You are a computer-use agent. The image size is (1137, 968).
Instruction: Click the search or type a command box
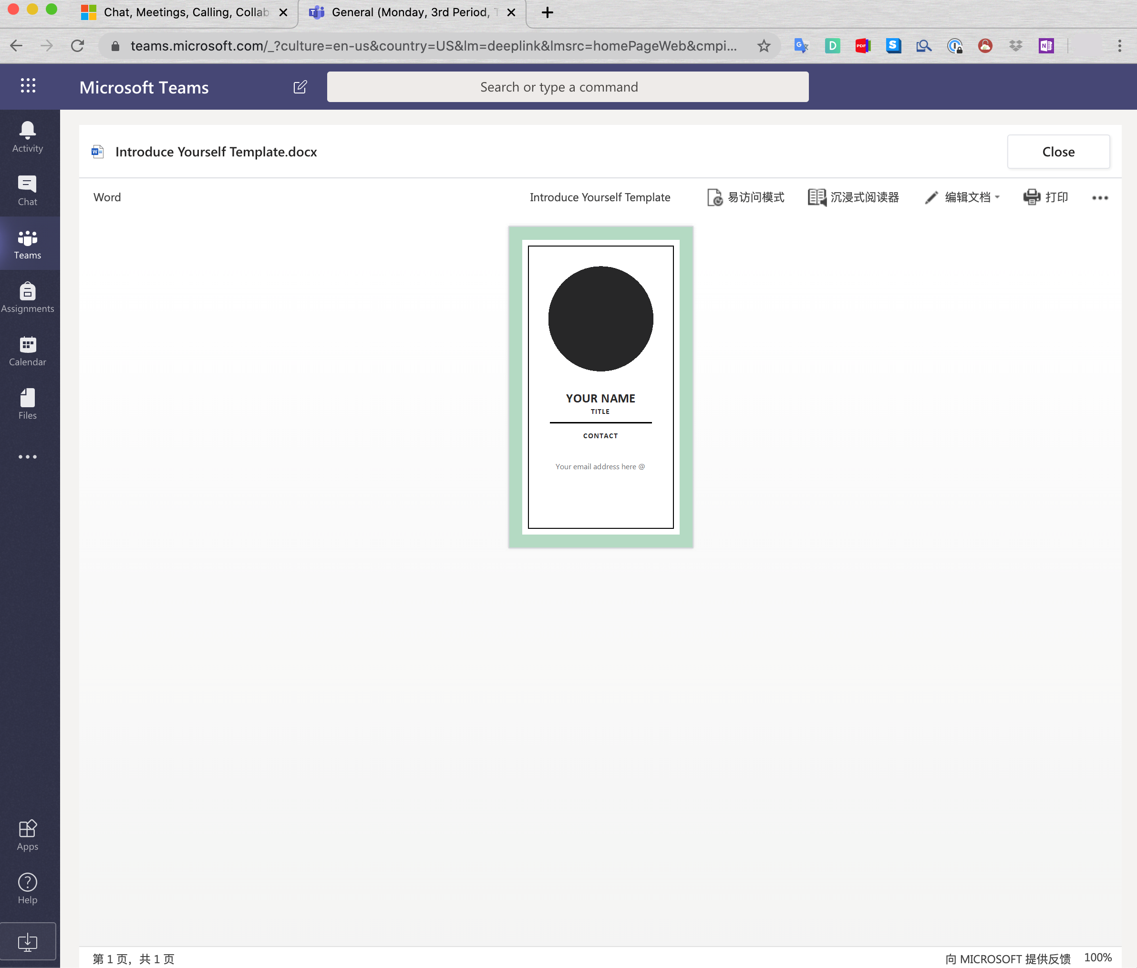[x=568, y=87]
